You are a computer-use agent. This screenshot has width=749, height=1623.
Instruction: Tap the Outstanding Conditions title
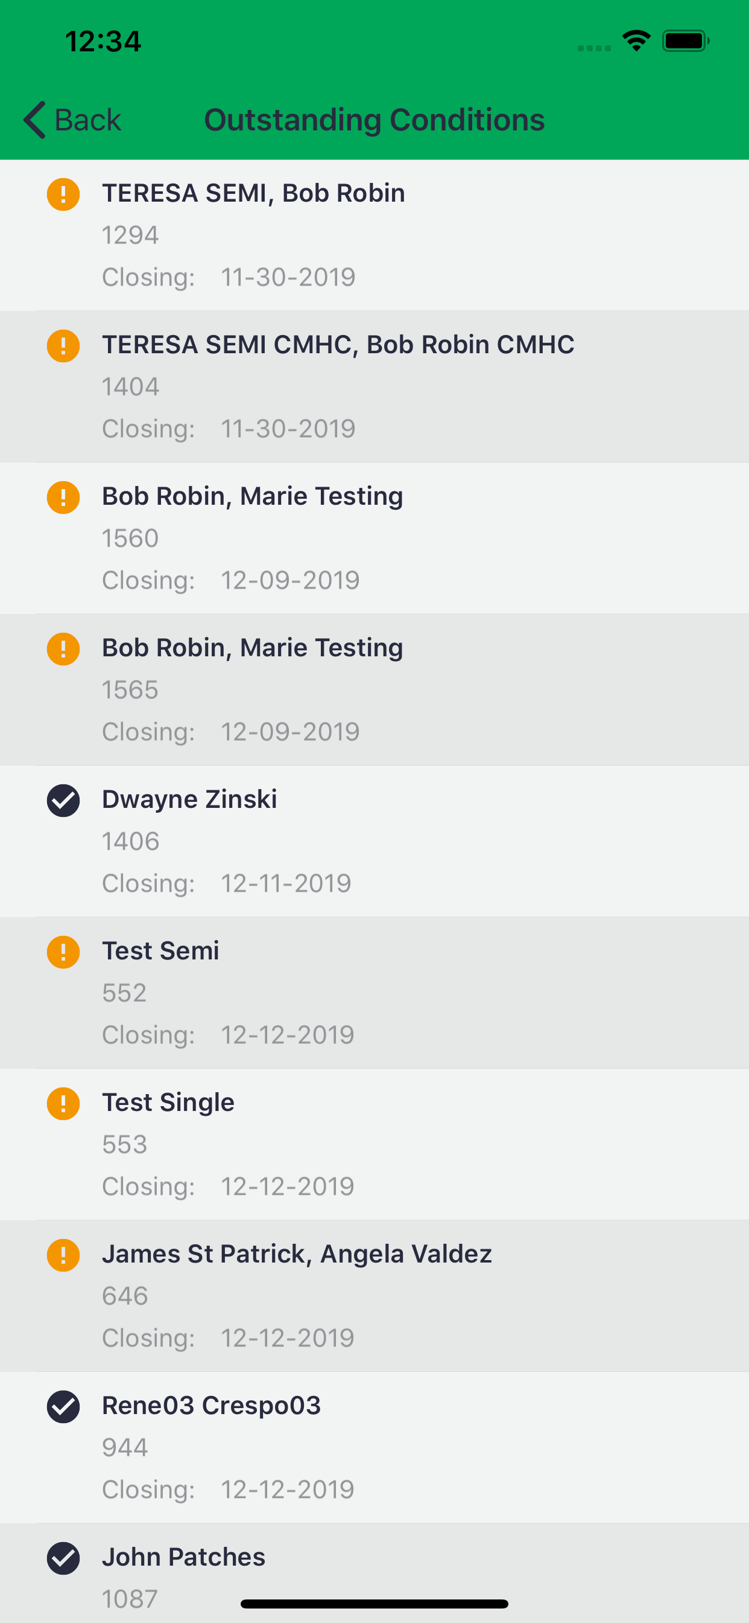click(x=374, y=120)
